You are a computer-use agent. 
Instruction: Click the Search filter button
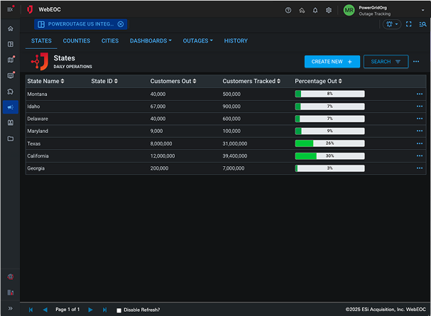[x=386, y=62]
